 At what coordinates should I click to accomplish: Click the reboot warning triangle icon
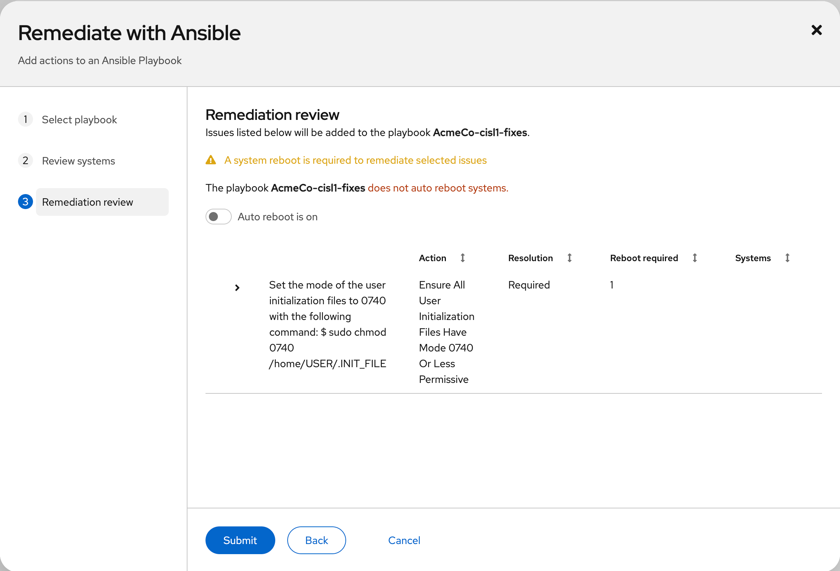[x=211, y=160]
